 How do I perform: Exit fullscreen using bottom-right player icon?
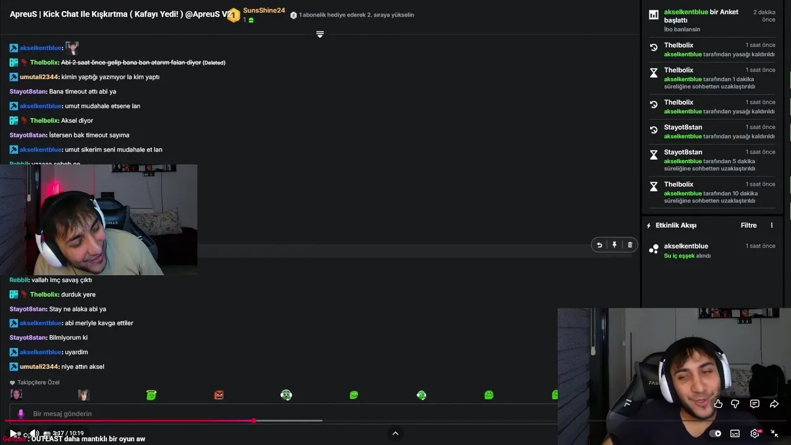point(774,433)
